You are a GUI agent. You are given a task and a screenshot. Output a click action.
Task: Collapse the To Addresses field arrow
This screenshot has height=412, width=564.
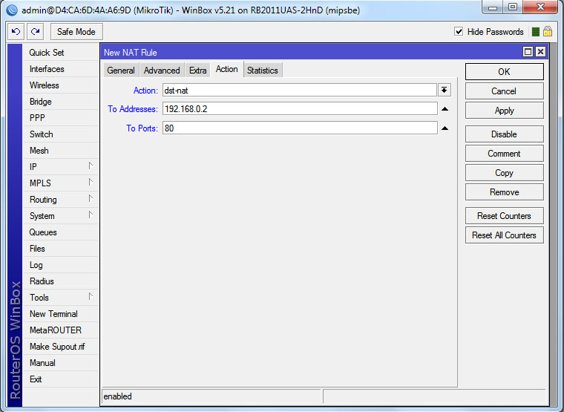click(x=445, y=109)
